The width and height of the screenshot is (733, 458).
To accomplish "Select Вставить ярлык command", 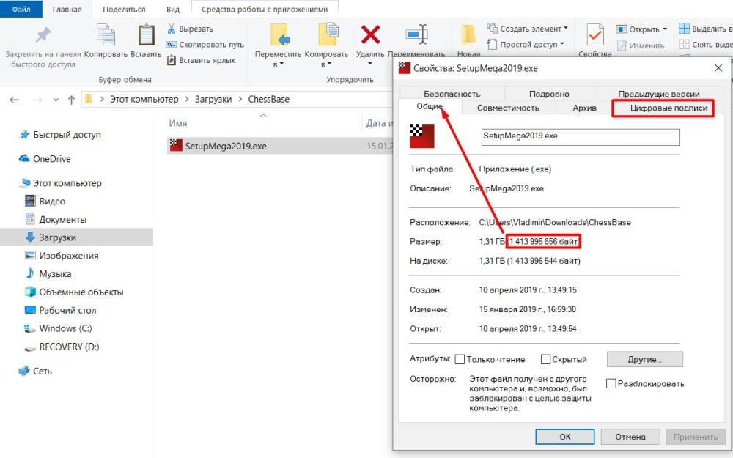I will [x=201, y=60].
